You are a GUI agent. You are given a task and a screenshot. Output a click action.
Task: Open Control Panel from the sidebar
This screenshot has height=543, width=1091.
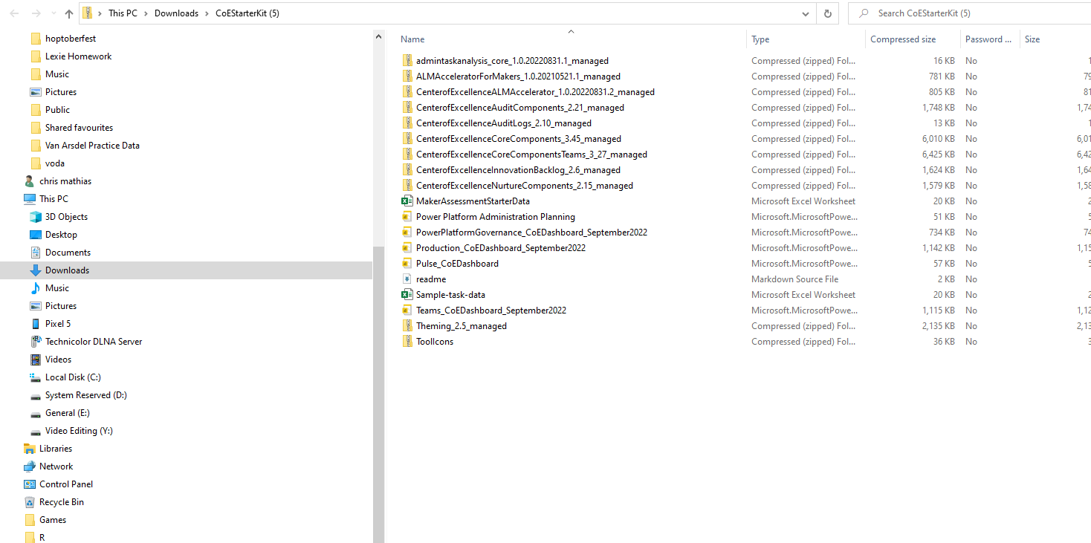coord(65,484)
